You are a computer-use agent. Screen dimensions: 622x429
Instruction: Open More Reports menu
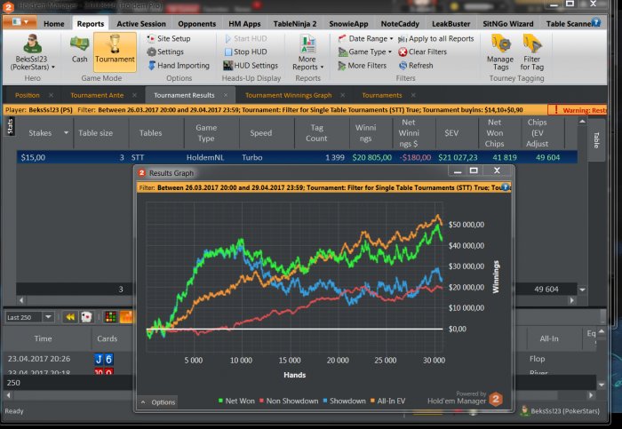click(x=307, y=52)
